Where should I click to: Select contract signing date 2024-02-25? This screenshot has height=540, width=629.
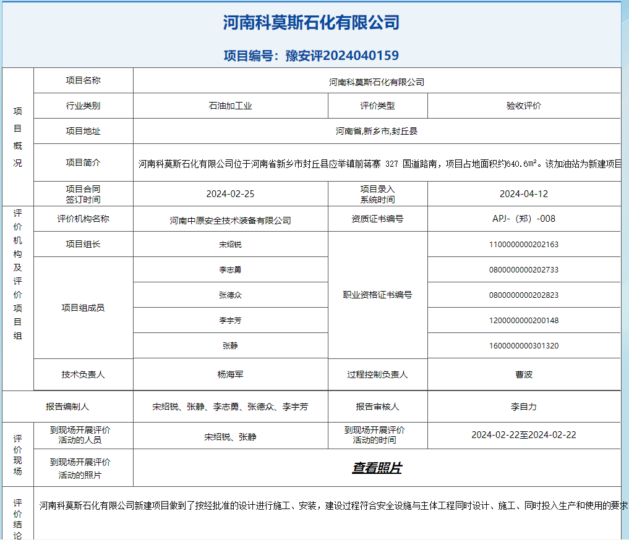pyautogui.click(x=230, y=194)
